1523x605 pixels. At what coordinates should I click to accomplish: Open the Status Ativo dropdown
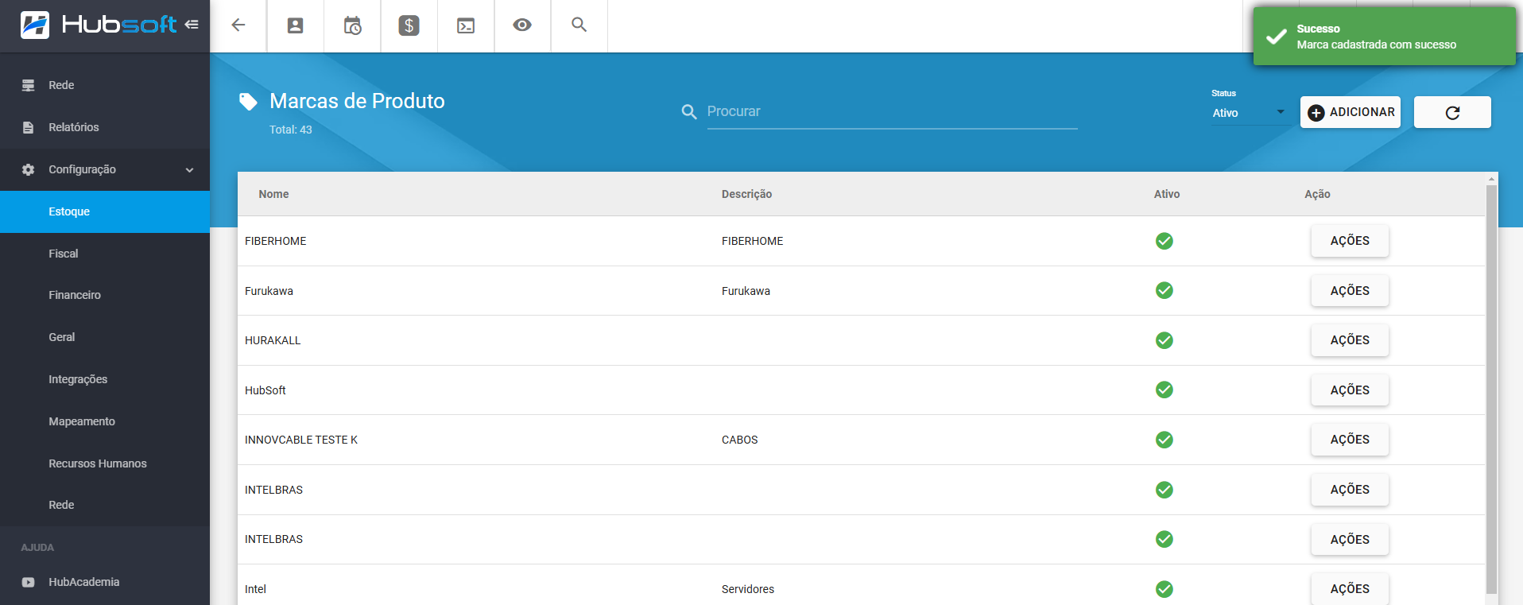(x=1249, y=113)
